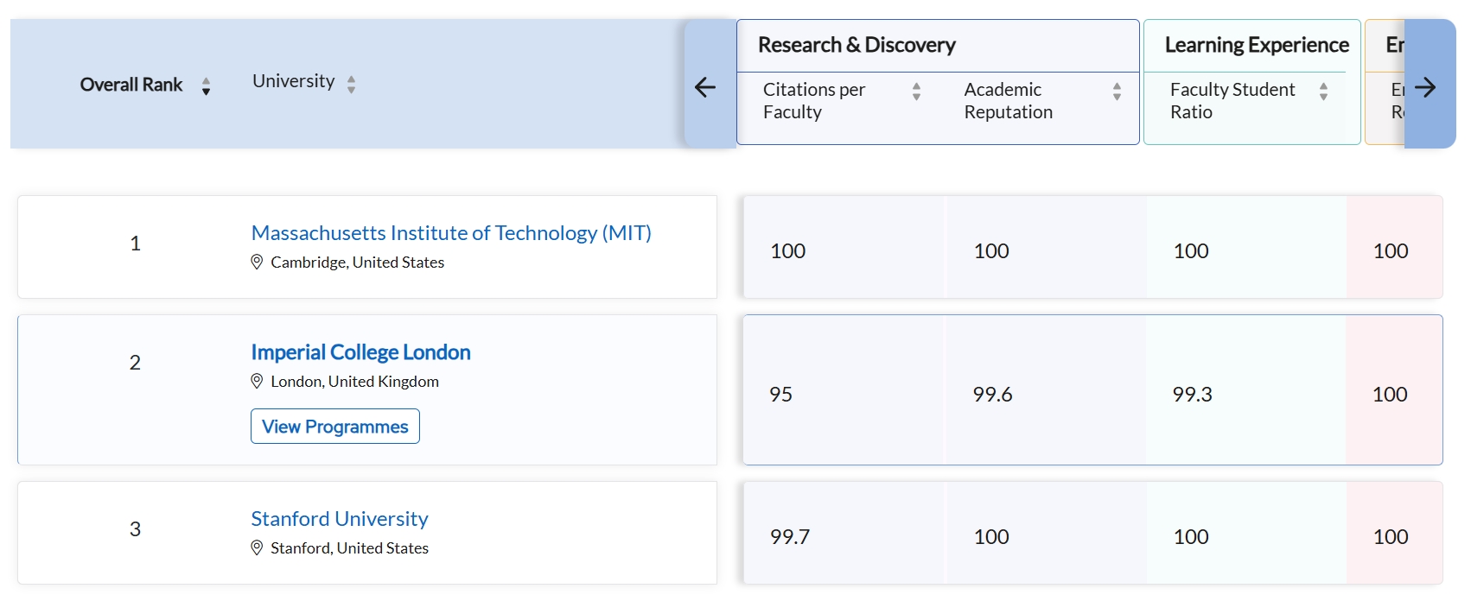Click Stanford's Faculty Student Ratio score 100

pyautogui.click(x=1191, y=537)
